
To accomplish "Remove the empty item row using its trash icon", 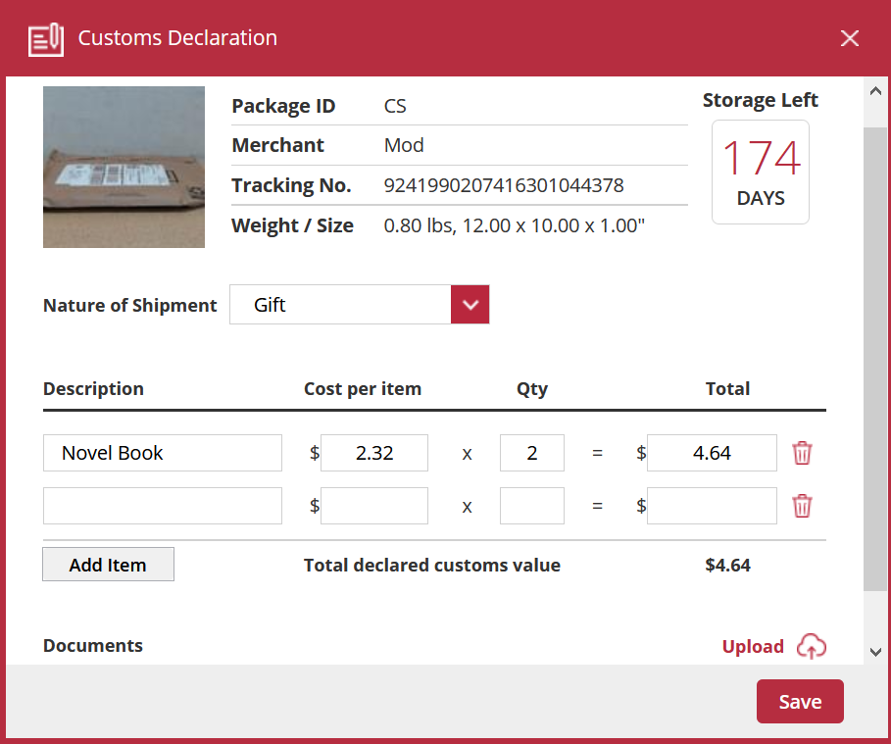I will [x=802, y=506].
